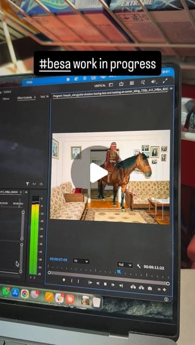Toggle full screen expand arrows icon
The width and height of the screenshot is (195, 345).
pyautogui.click(x=165, y=81)
